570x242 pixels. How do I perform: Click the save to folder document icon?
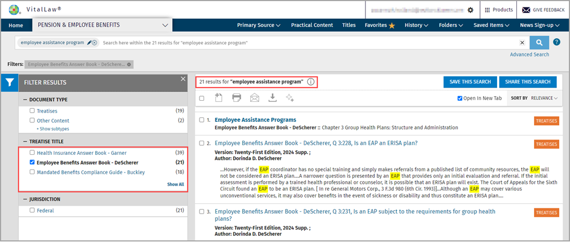pyautogui.click(x=218, y=97)
